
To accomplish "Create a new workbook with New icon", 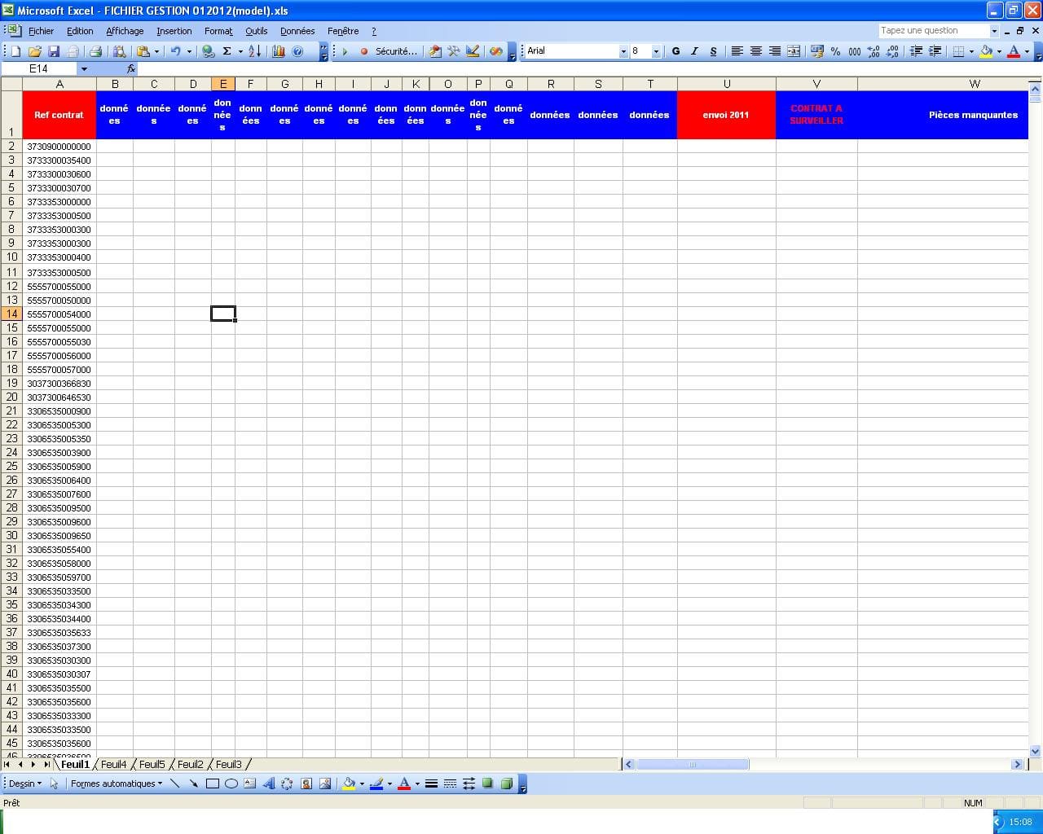I will coord(15,51).
